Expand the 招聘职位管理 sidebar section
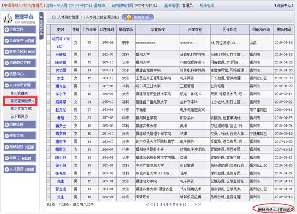This screenshot has height=214, width=297. pyautogui.click(x=20, y=63)
